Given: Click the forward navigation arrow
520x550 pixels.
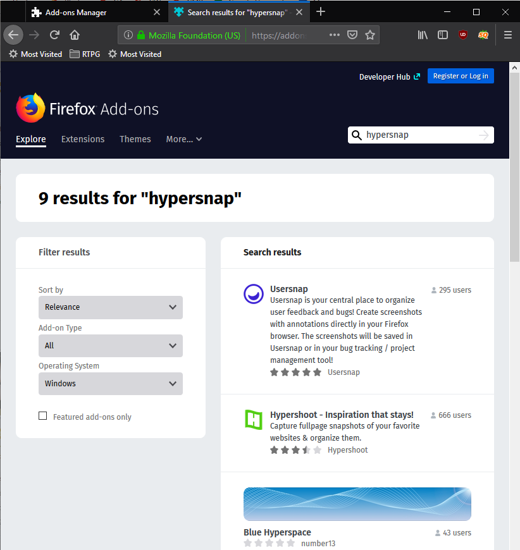Looking at the screenshot, I should 34,35.
